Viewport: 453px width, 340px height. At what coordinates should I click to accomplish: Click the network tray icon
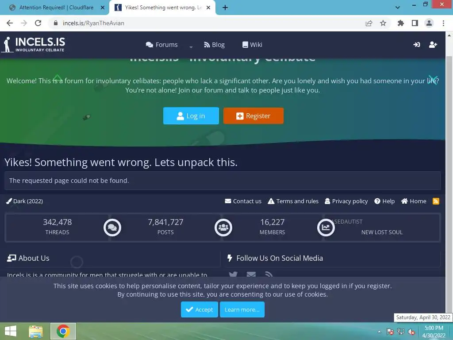(x=401, y=332)
